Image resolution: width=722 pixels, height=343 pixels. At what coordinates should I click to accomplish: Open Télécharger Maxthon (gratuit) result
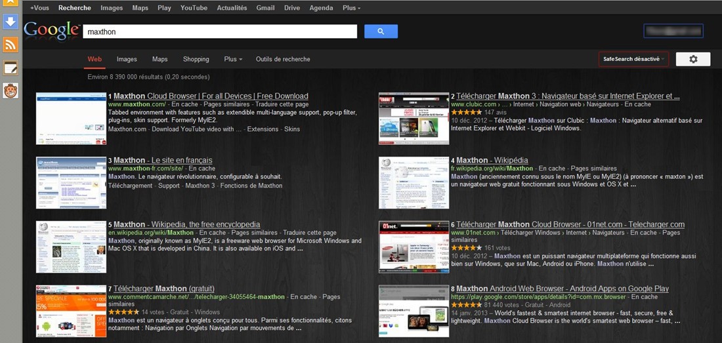(x=164, y=289)
